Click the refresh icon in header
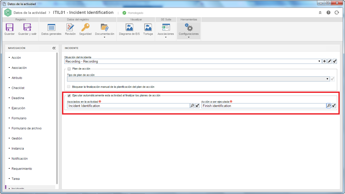Viewport: 345px width, 194px height. point(337,13)
